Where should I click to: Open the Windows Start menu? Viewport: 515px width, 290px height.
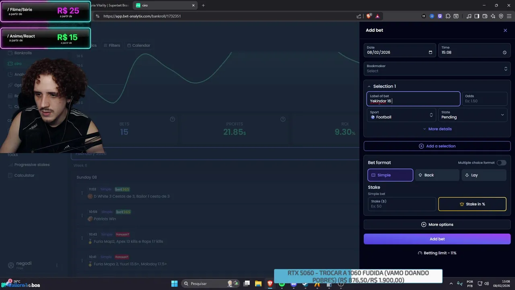tap(174, 284)
